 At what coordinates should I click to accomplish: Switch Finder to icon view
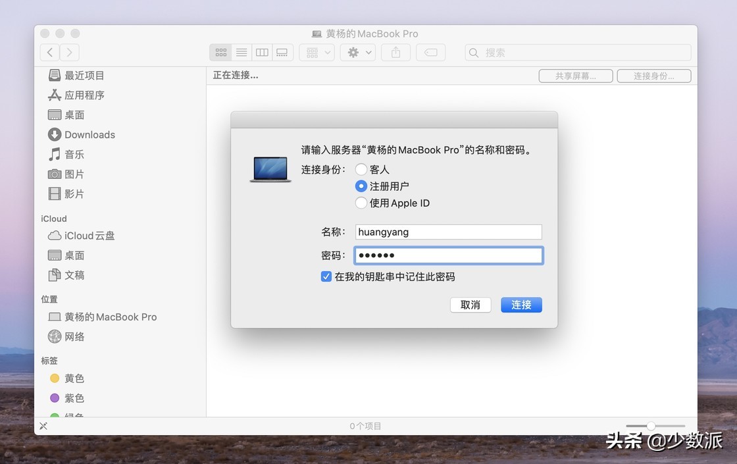tap(220, 52)
